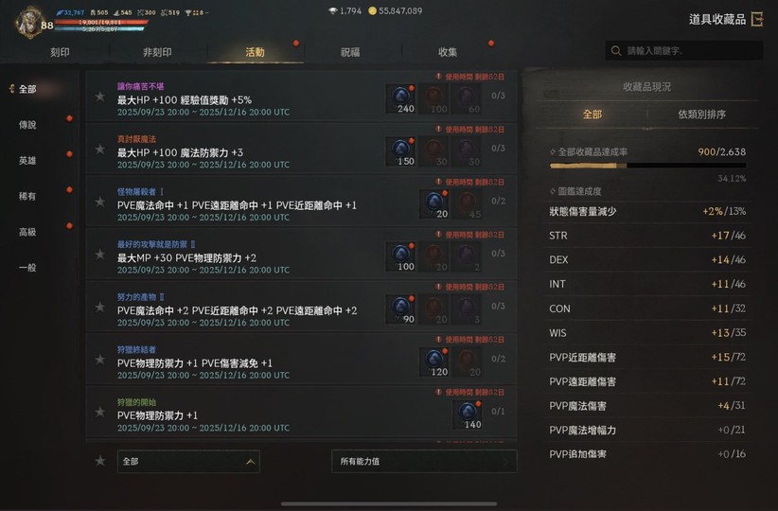The image size is (778, 511).
Task: Select the 150 item icon in 真討厭魔法 row
Action: (401, 151)
